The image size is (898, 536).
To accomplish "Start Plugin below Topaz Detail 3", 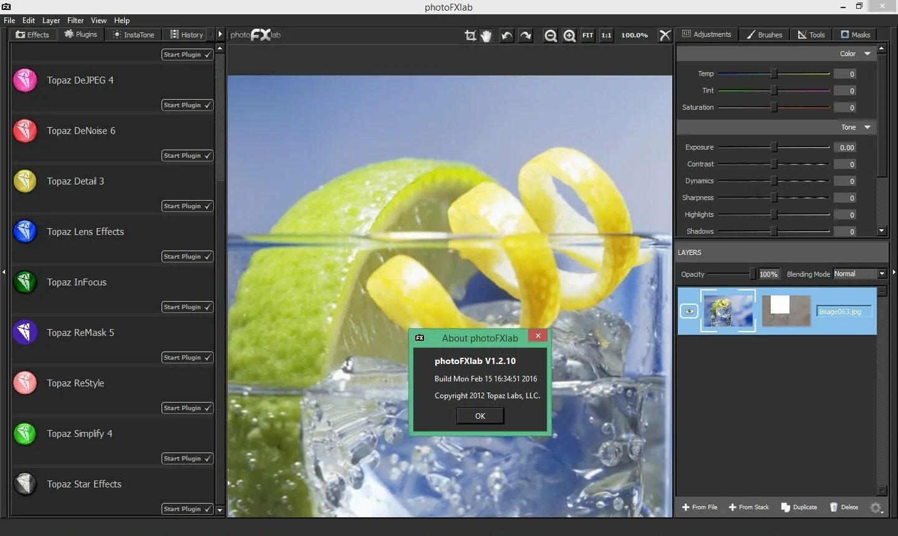I will pyautogui.click(x=187, y=206).
